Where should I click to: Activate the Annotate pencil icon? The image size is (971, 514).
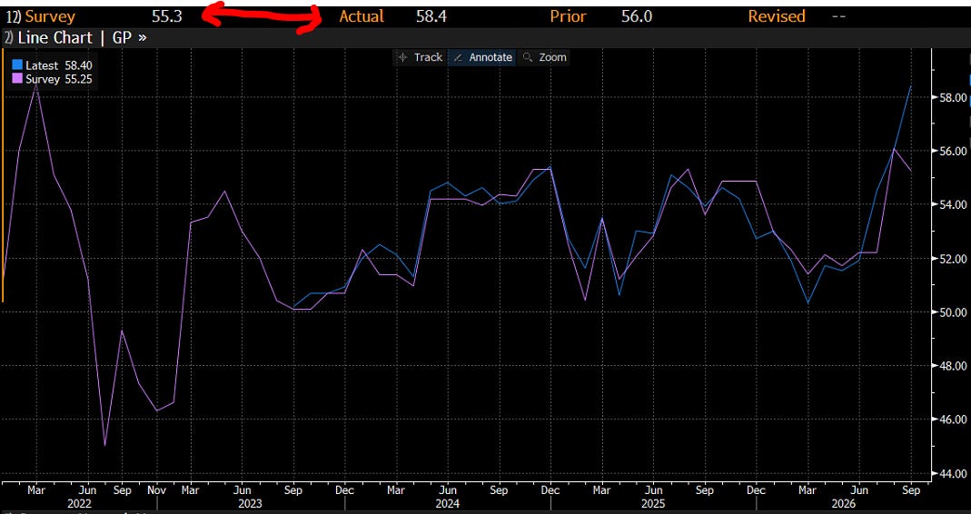459,57
